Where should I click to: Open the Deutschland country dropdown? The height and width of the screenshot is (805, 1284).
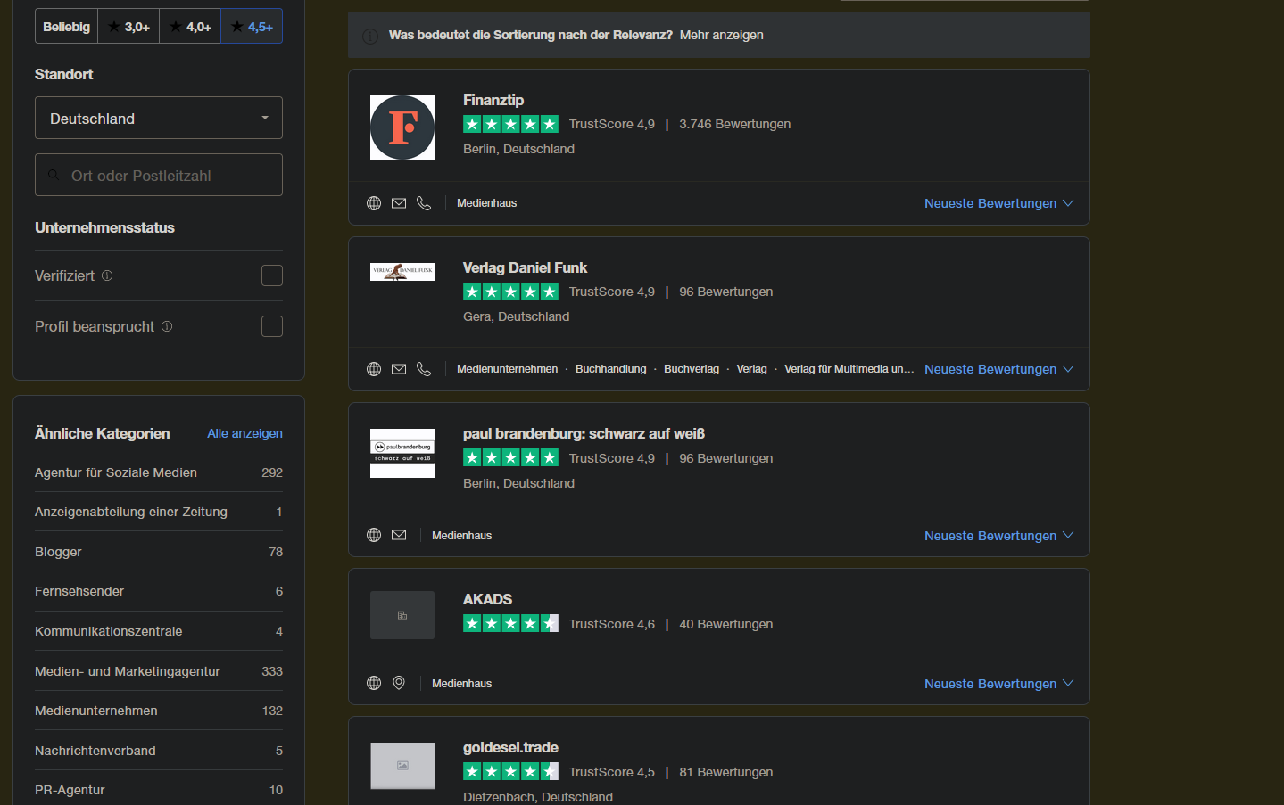pos(159,118)
